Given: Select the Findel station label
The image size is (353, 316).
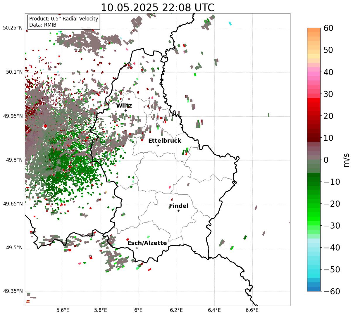Looking at the screenshot, I should point(179,206).
